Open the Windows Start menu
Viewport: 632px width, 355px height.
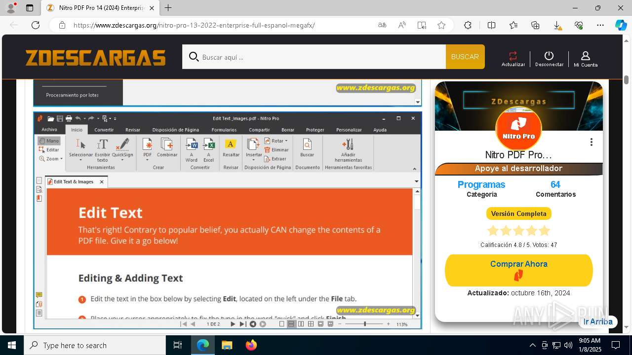pyautogui.click(x=11, y=345)
